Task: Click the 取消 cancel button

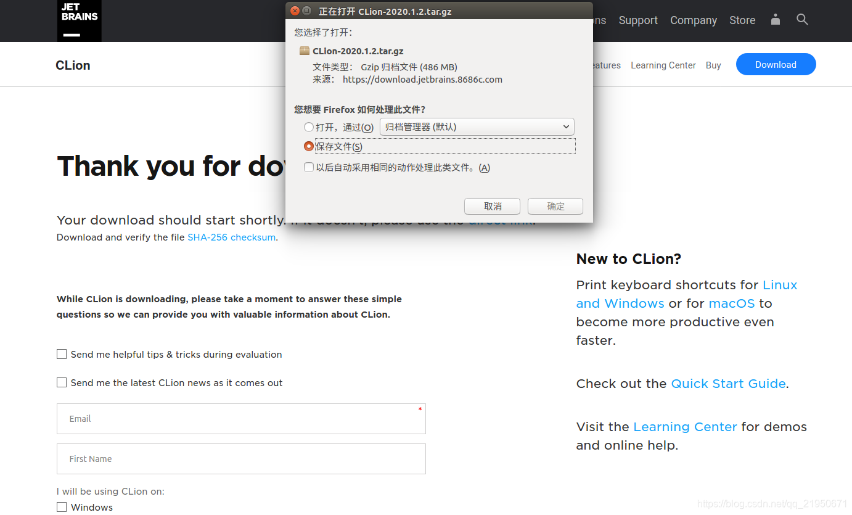Action: point(493,206)
